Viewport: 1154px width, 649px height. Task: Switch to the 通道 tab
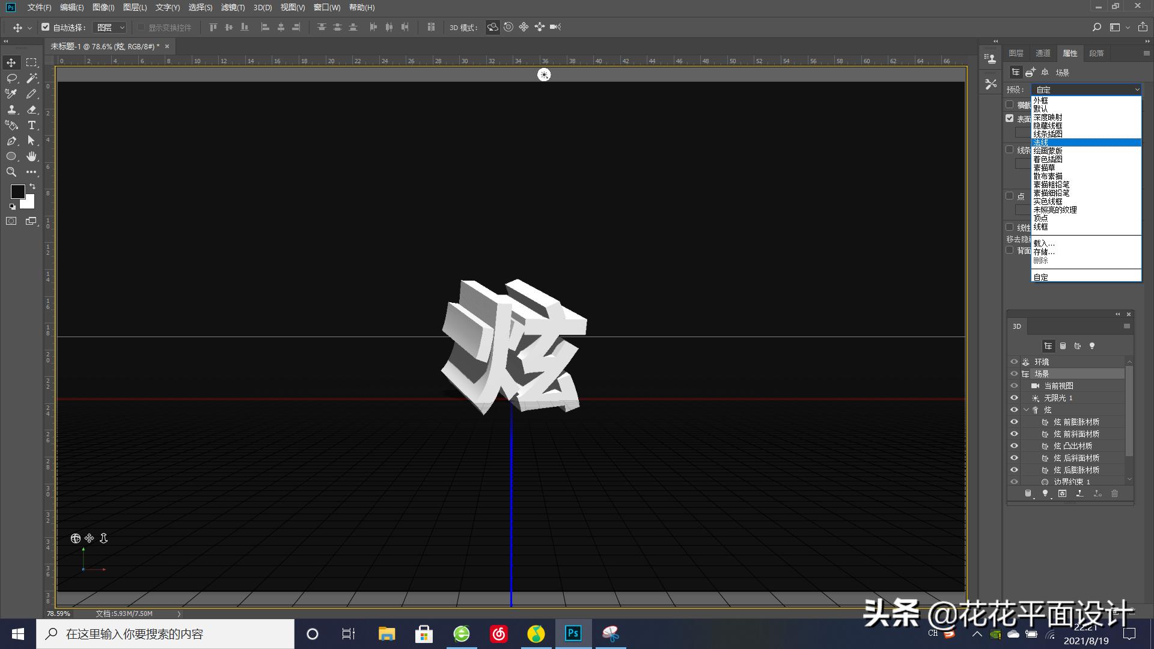coord(1043,53)
